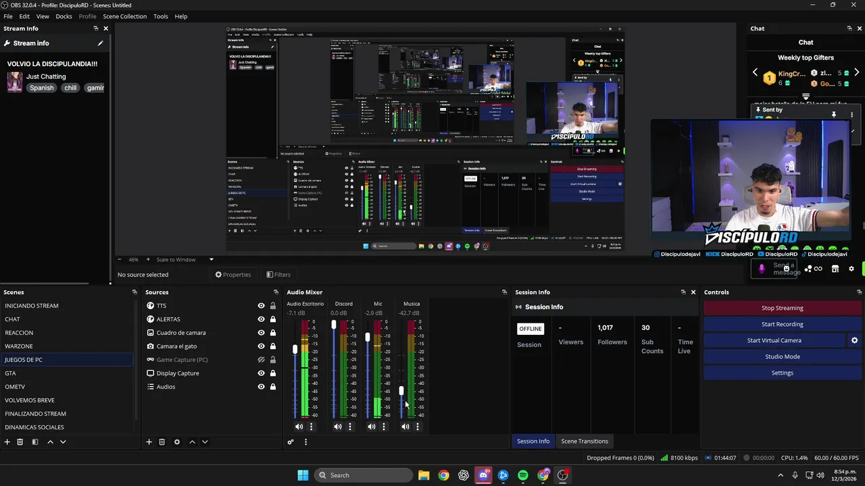
Task: Click the Windows taskbar search box
Action: (x=364, y=475)
